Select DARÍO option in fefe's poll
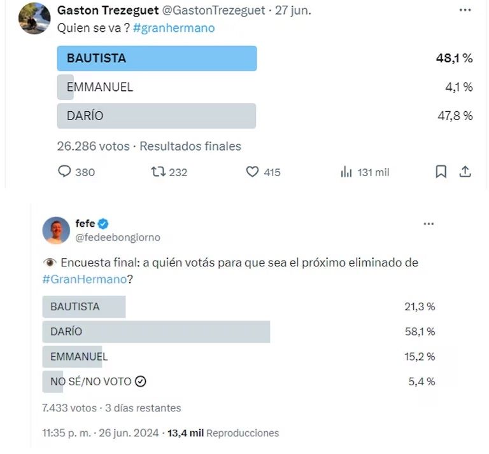The image size is (489, 454). tap(156, 332)
